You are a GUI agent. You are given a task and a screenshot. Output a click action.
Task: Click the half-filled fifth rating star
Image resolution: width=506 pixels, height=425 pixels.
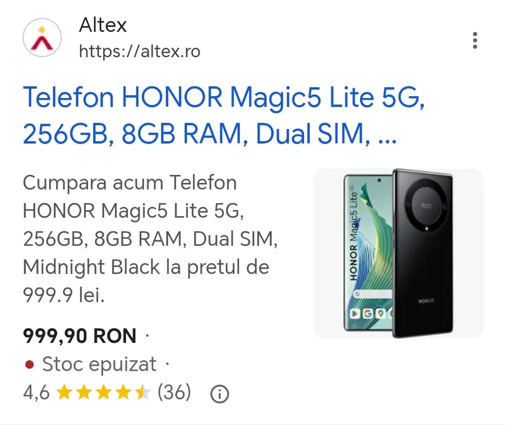(x=143, y=392)
